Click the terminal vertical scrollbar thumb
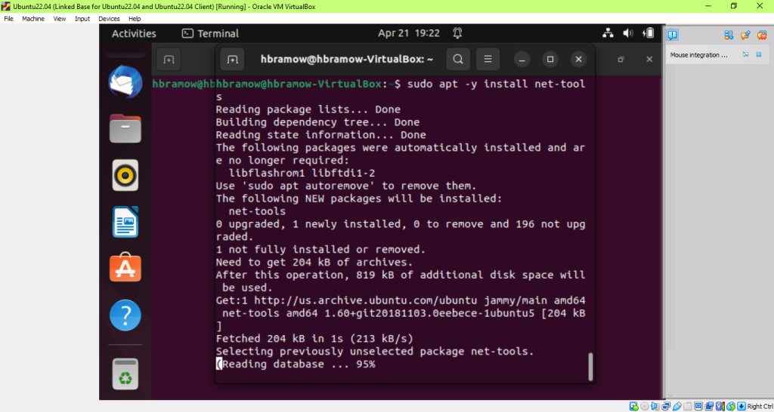Image resolution: width=774 pixels, height=412 pixels. tap(590, 367)
